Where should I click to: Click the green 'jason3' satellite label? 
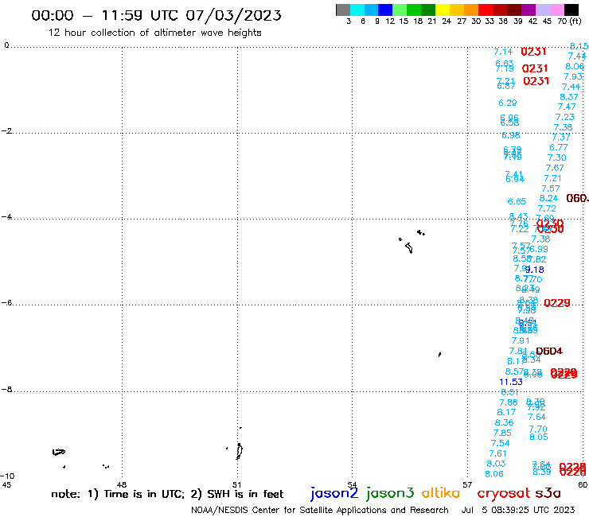tap(390, 493)
